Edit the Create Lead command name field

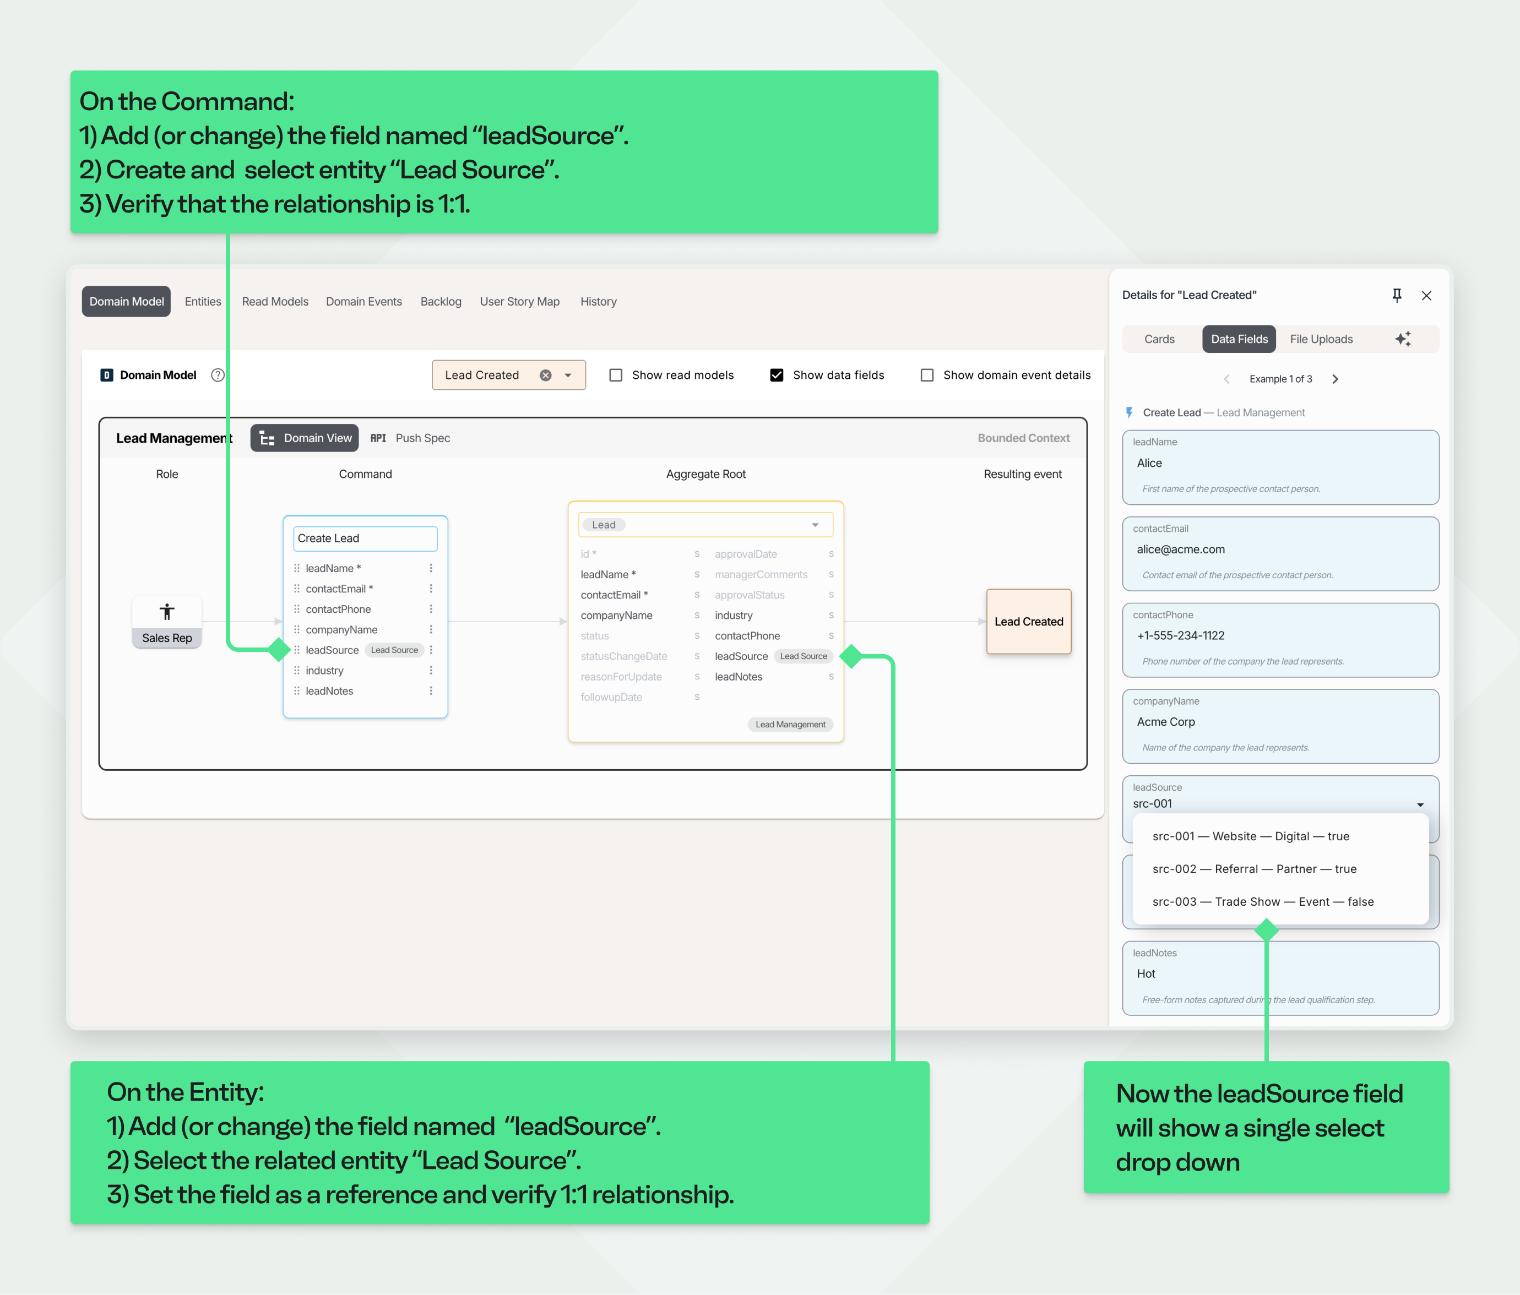pos(365,538)
